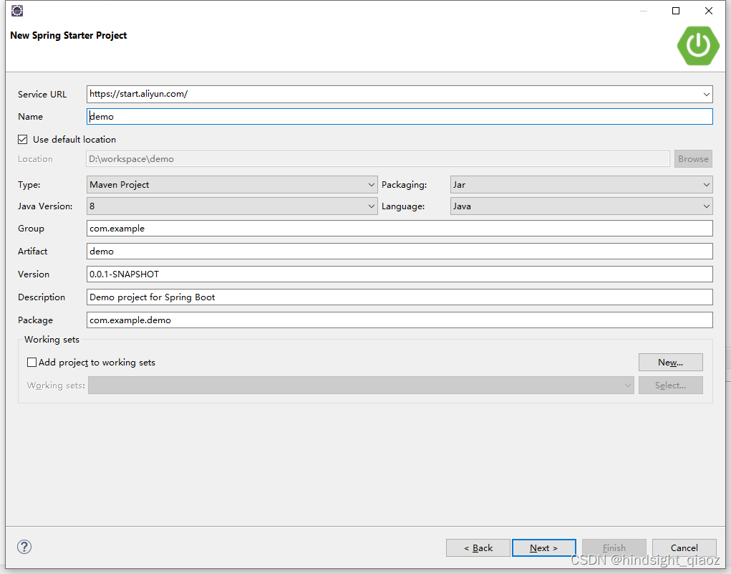Click into the Artifact field

click(400, 251)
